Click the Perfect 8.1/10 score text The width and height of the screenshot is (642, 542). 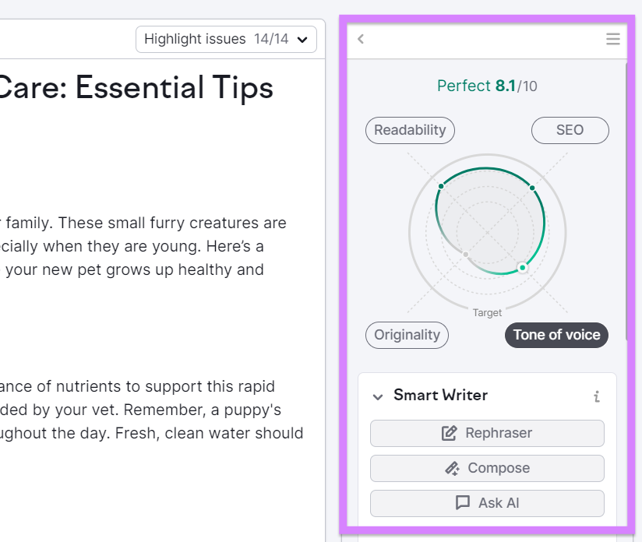(487, 86)
